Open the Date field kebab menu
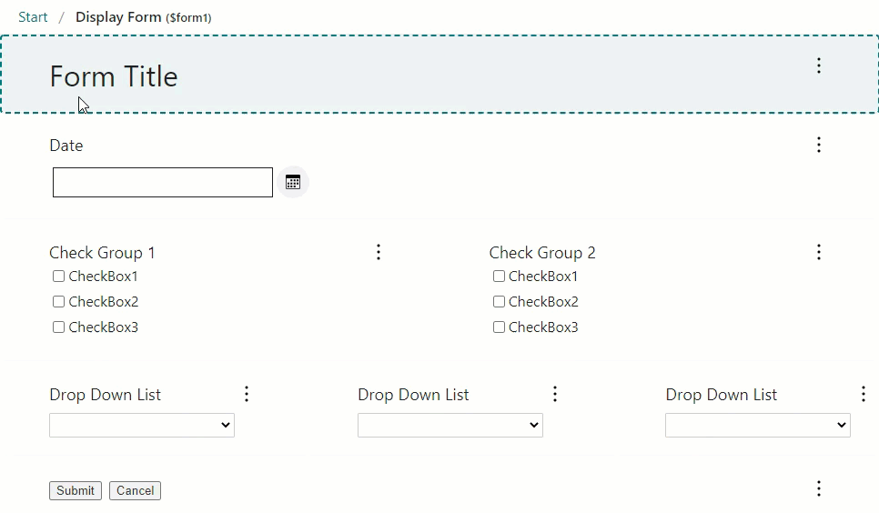Viewport: 879px width, 513px height. coord(819,145)
